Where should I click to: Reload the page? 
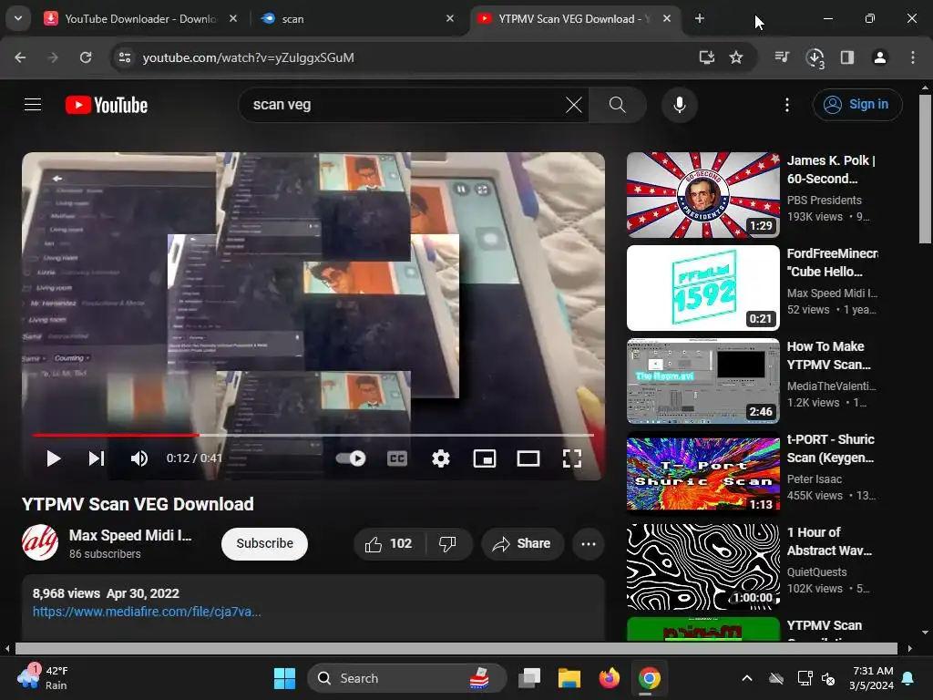click(x=86, y=57)
